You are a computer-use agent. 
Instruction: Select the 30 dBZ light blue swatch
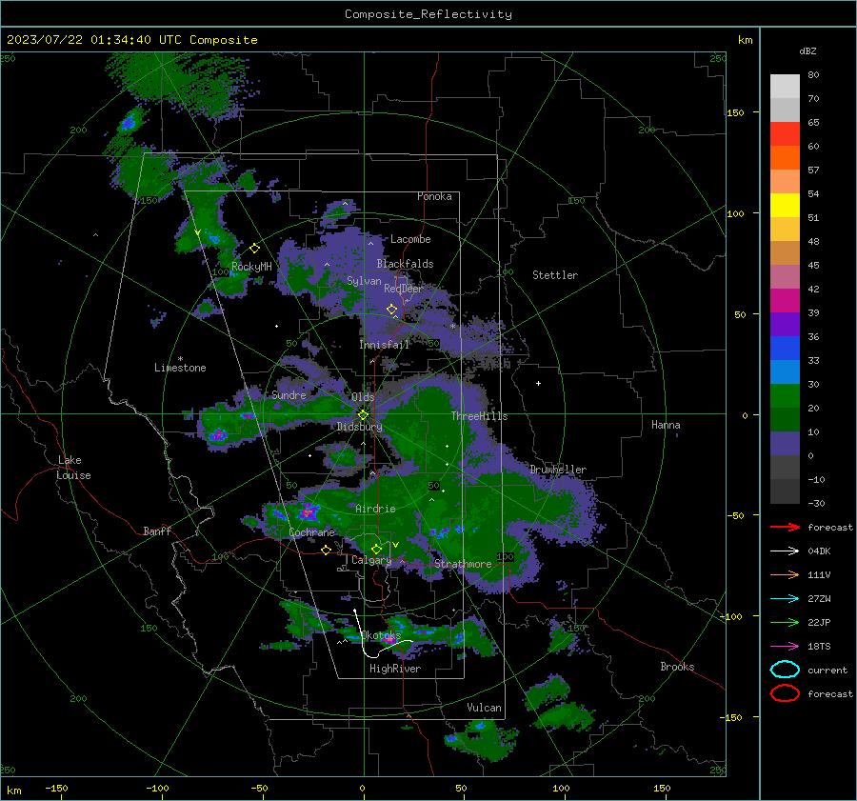pyautogui.click(x=785, y=371)
